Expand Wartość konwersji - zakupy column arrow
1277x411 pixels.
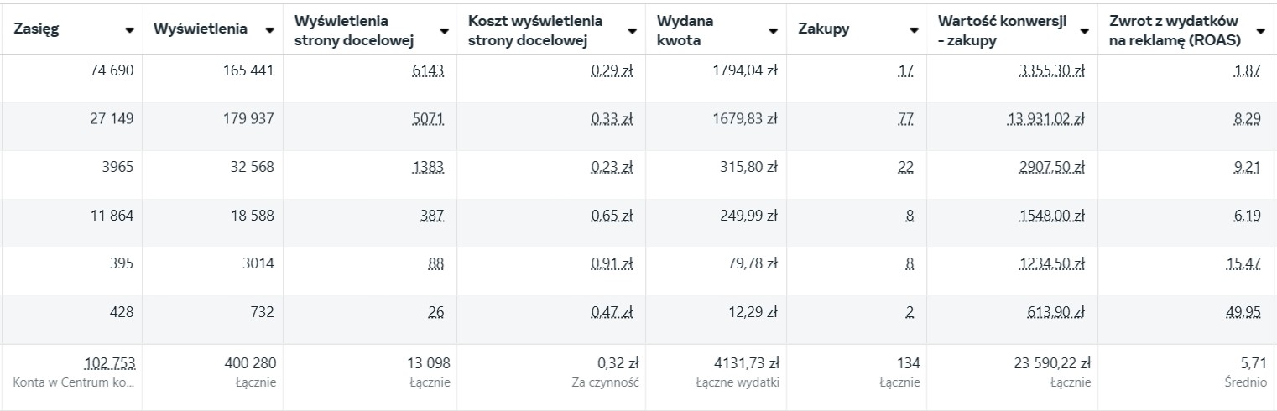pos(1085,30)
